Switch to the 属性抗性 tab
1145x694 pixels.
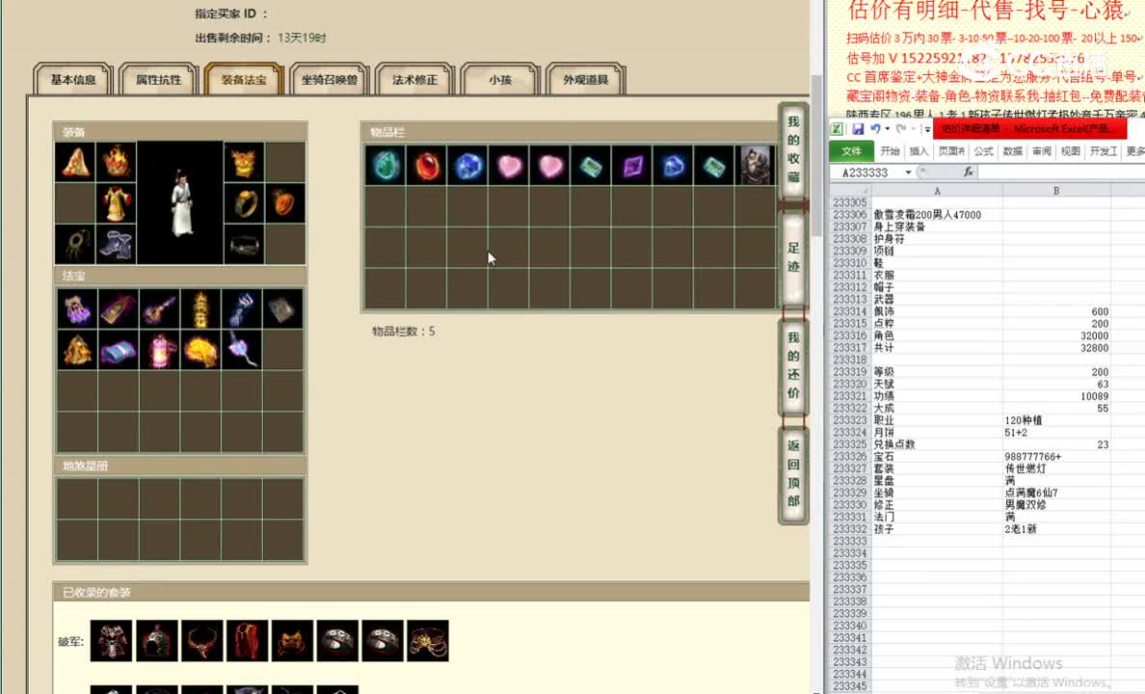click(x=158, y=80)
